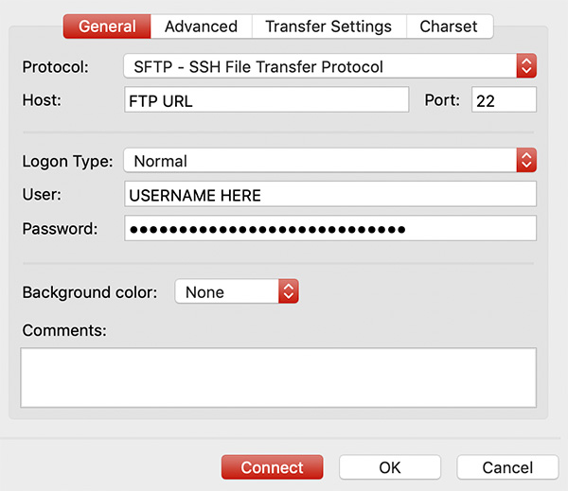
Task: Dismiss dialog with Cancel button
Action: click(x=507, y=467)
